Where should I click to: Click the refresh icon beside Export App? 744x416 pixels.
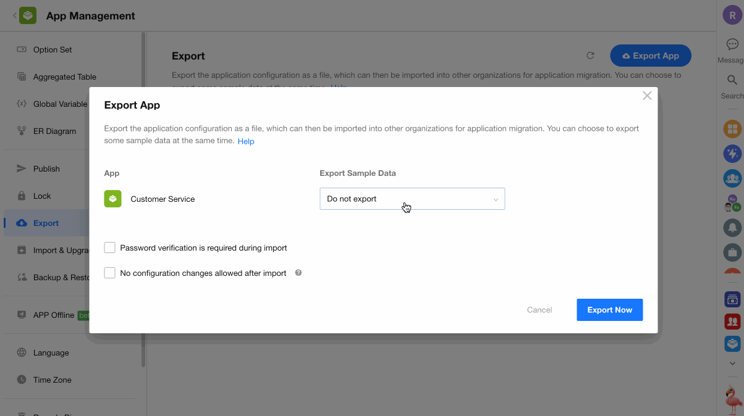[x=590, y=56]
